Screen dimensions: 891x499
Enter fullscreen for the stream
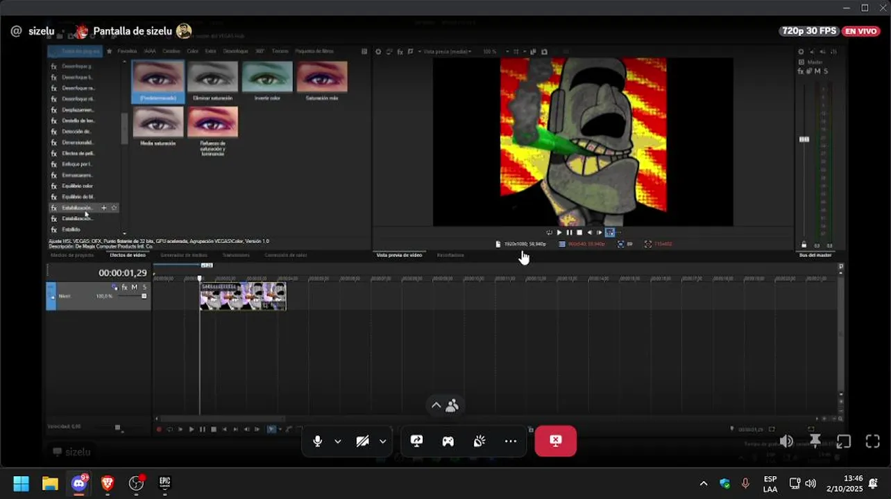[873, 441]
